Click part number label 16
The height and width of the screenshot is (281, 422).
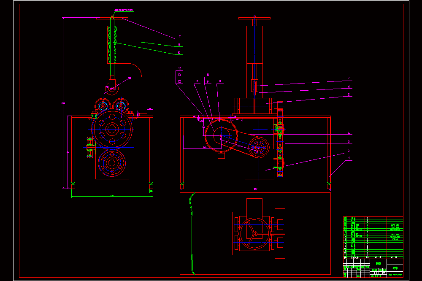179,45
